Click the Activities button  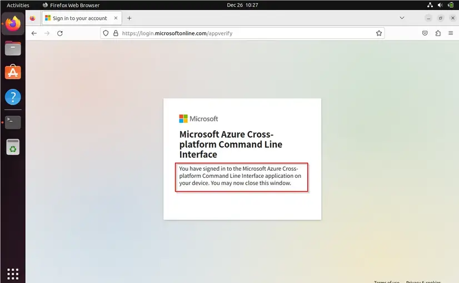pos(18,5)
